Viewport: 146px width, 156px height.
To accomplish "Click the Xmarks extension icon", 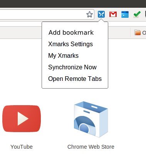I will coord(101,14).
